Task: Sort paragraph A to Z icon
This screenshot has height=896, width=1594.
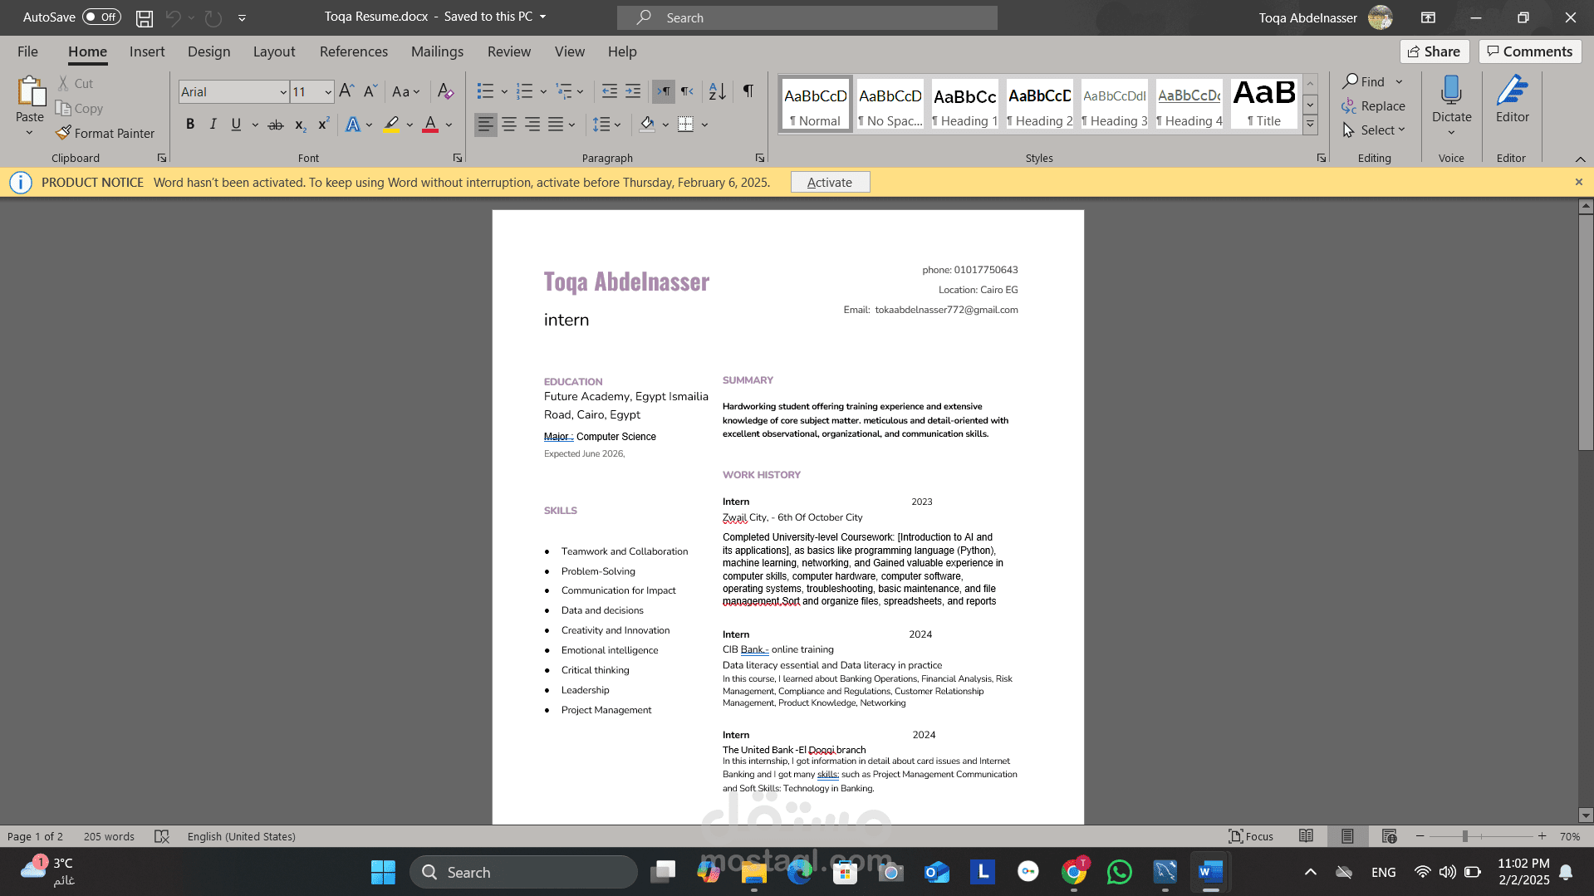Action: click(718, 91)
